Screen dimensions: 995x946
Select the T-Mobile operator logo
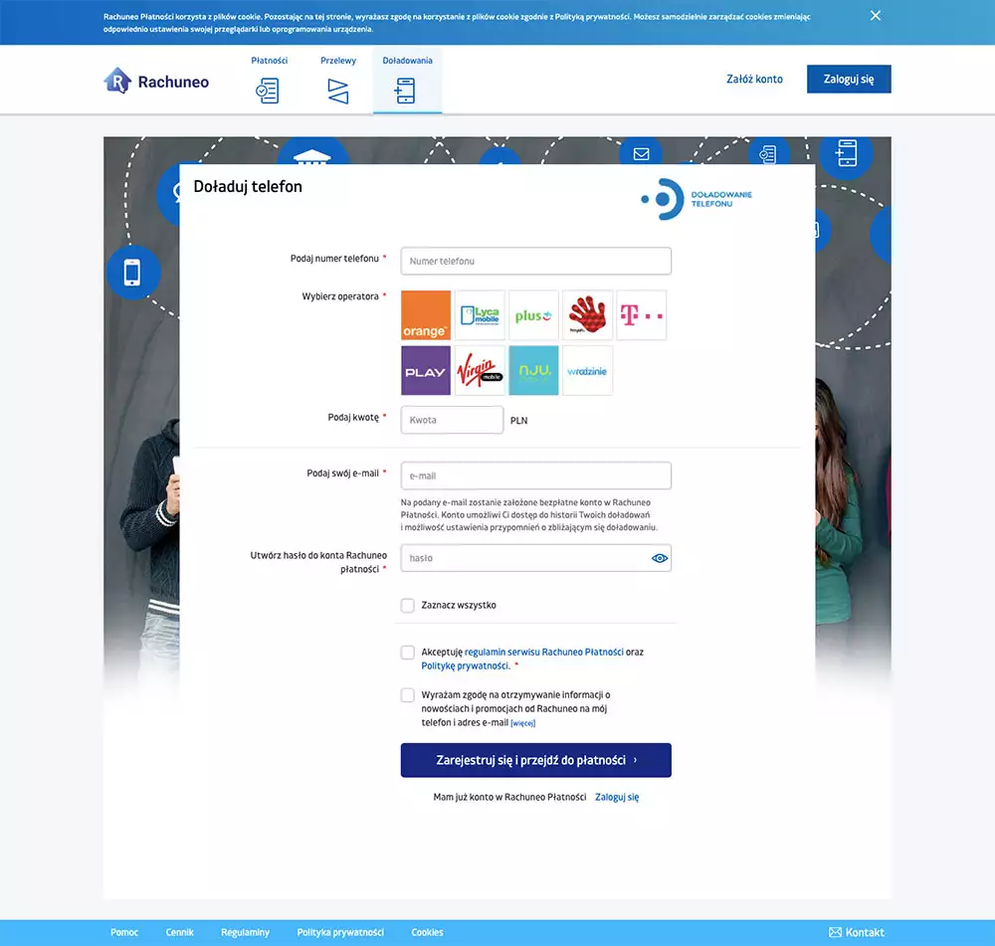(641, 313)
